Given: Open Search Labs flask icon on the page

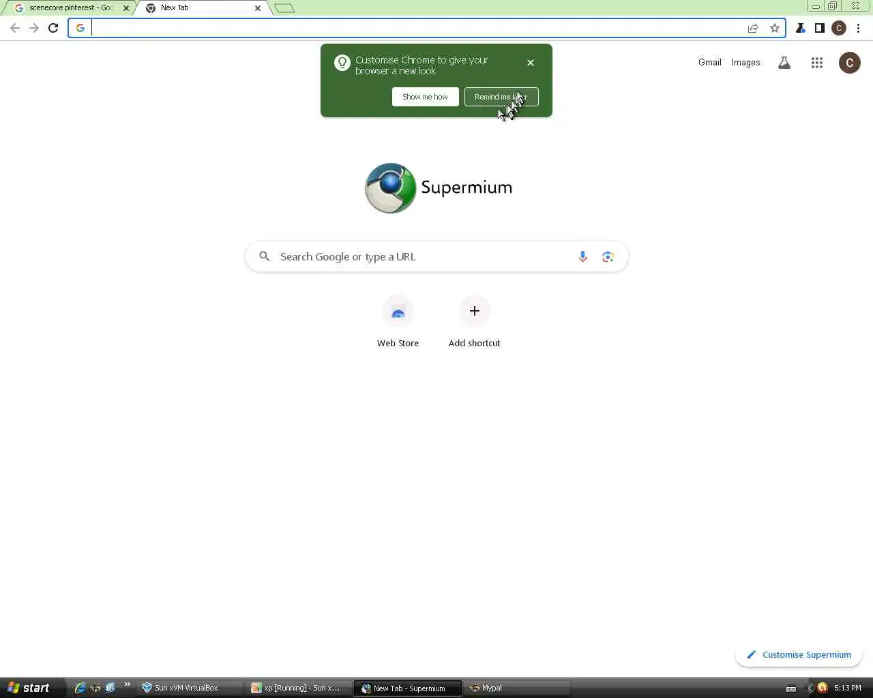Looking at the screenshot, I should click(x=784, y=63).
